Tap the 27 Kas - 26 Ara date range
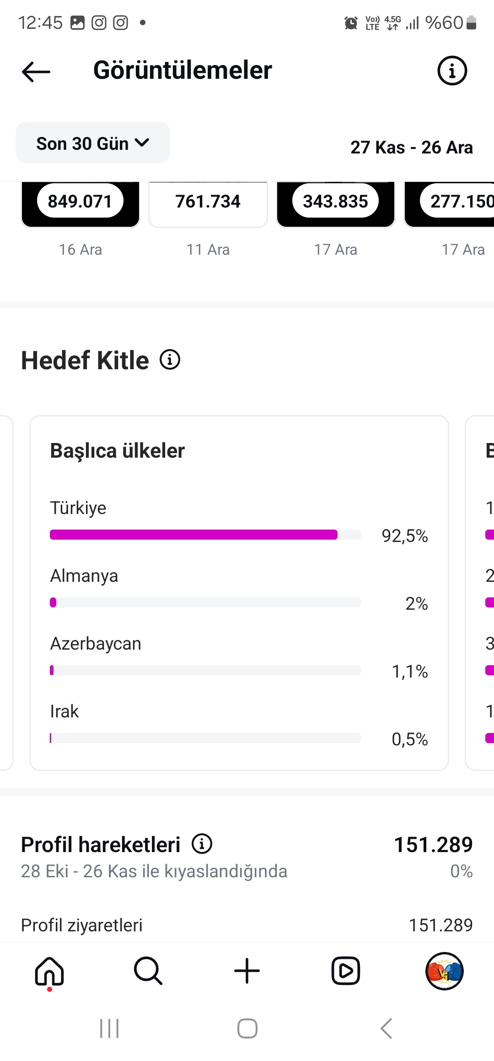The width and height of the screenshot is (494, 1061). 412,148
